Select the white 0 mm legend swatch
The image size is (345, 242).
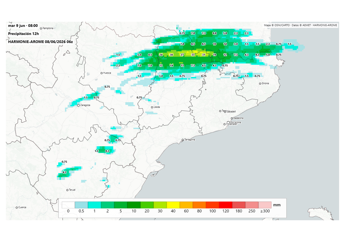68,205
